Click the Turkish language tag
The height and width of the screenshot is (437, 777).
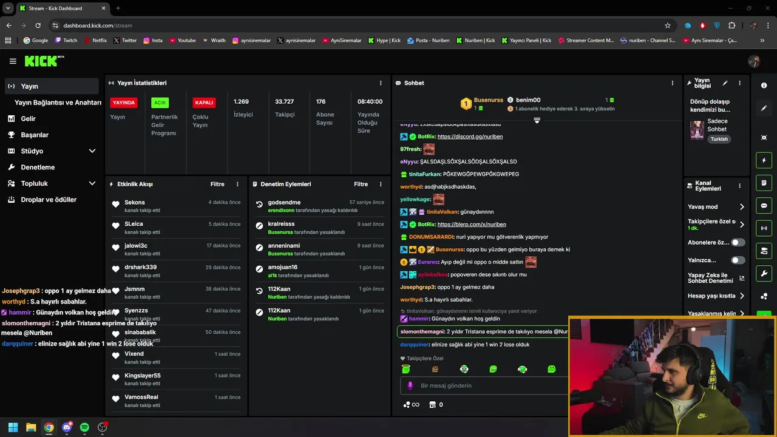(x=719, y=139)
